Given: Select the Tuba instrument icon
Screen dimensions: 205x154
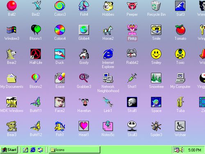Looking at the screenshot, I should [180, 102].
